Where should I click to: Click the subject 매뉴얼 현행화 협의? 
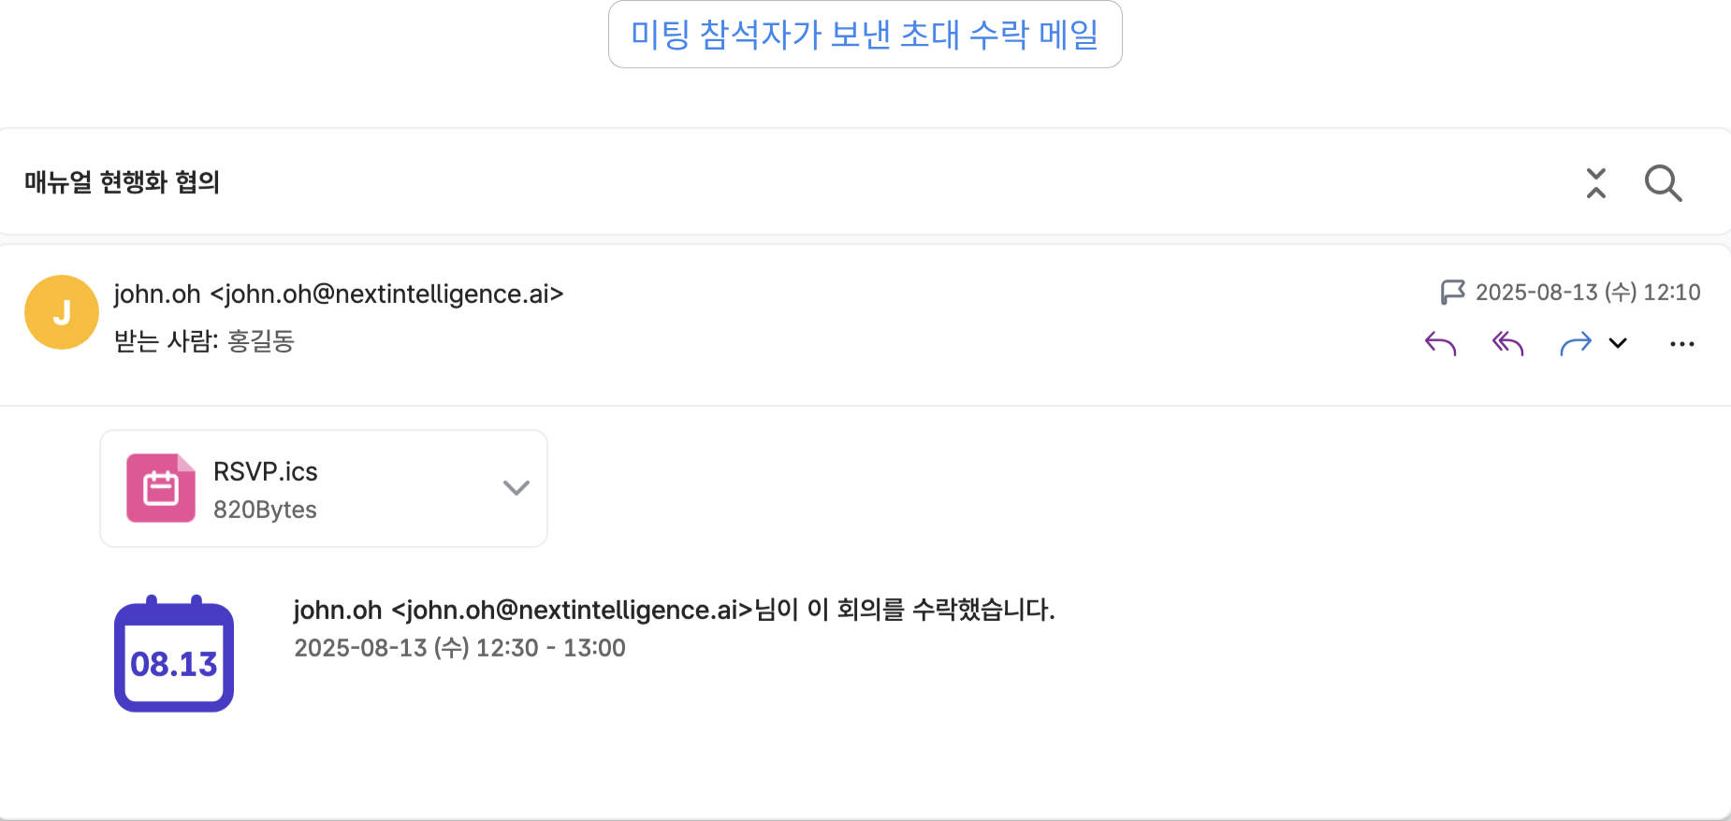pos(122,182)
